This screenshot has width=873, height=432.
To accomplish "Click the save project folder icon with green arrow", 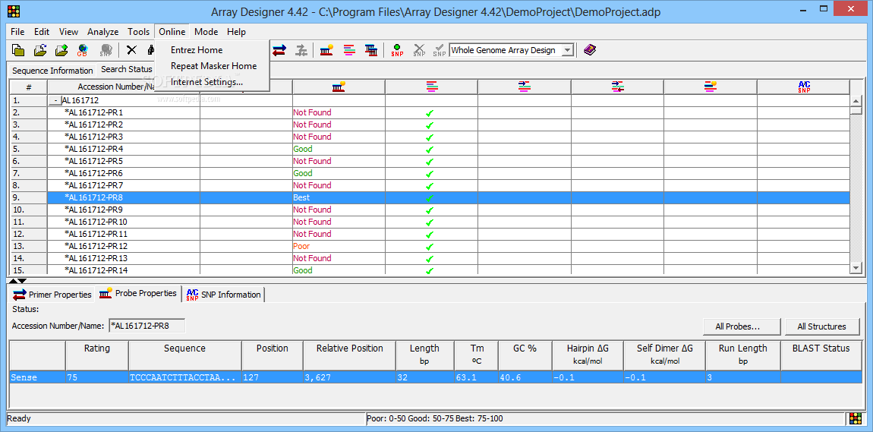I will (61, 50).
